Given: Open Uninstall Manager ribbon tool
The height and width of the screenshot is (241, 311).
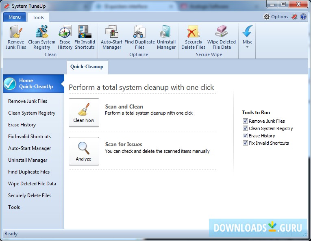Looking at the screenshot, I should pos(166,37).
